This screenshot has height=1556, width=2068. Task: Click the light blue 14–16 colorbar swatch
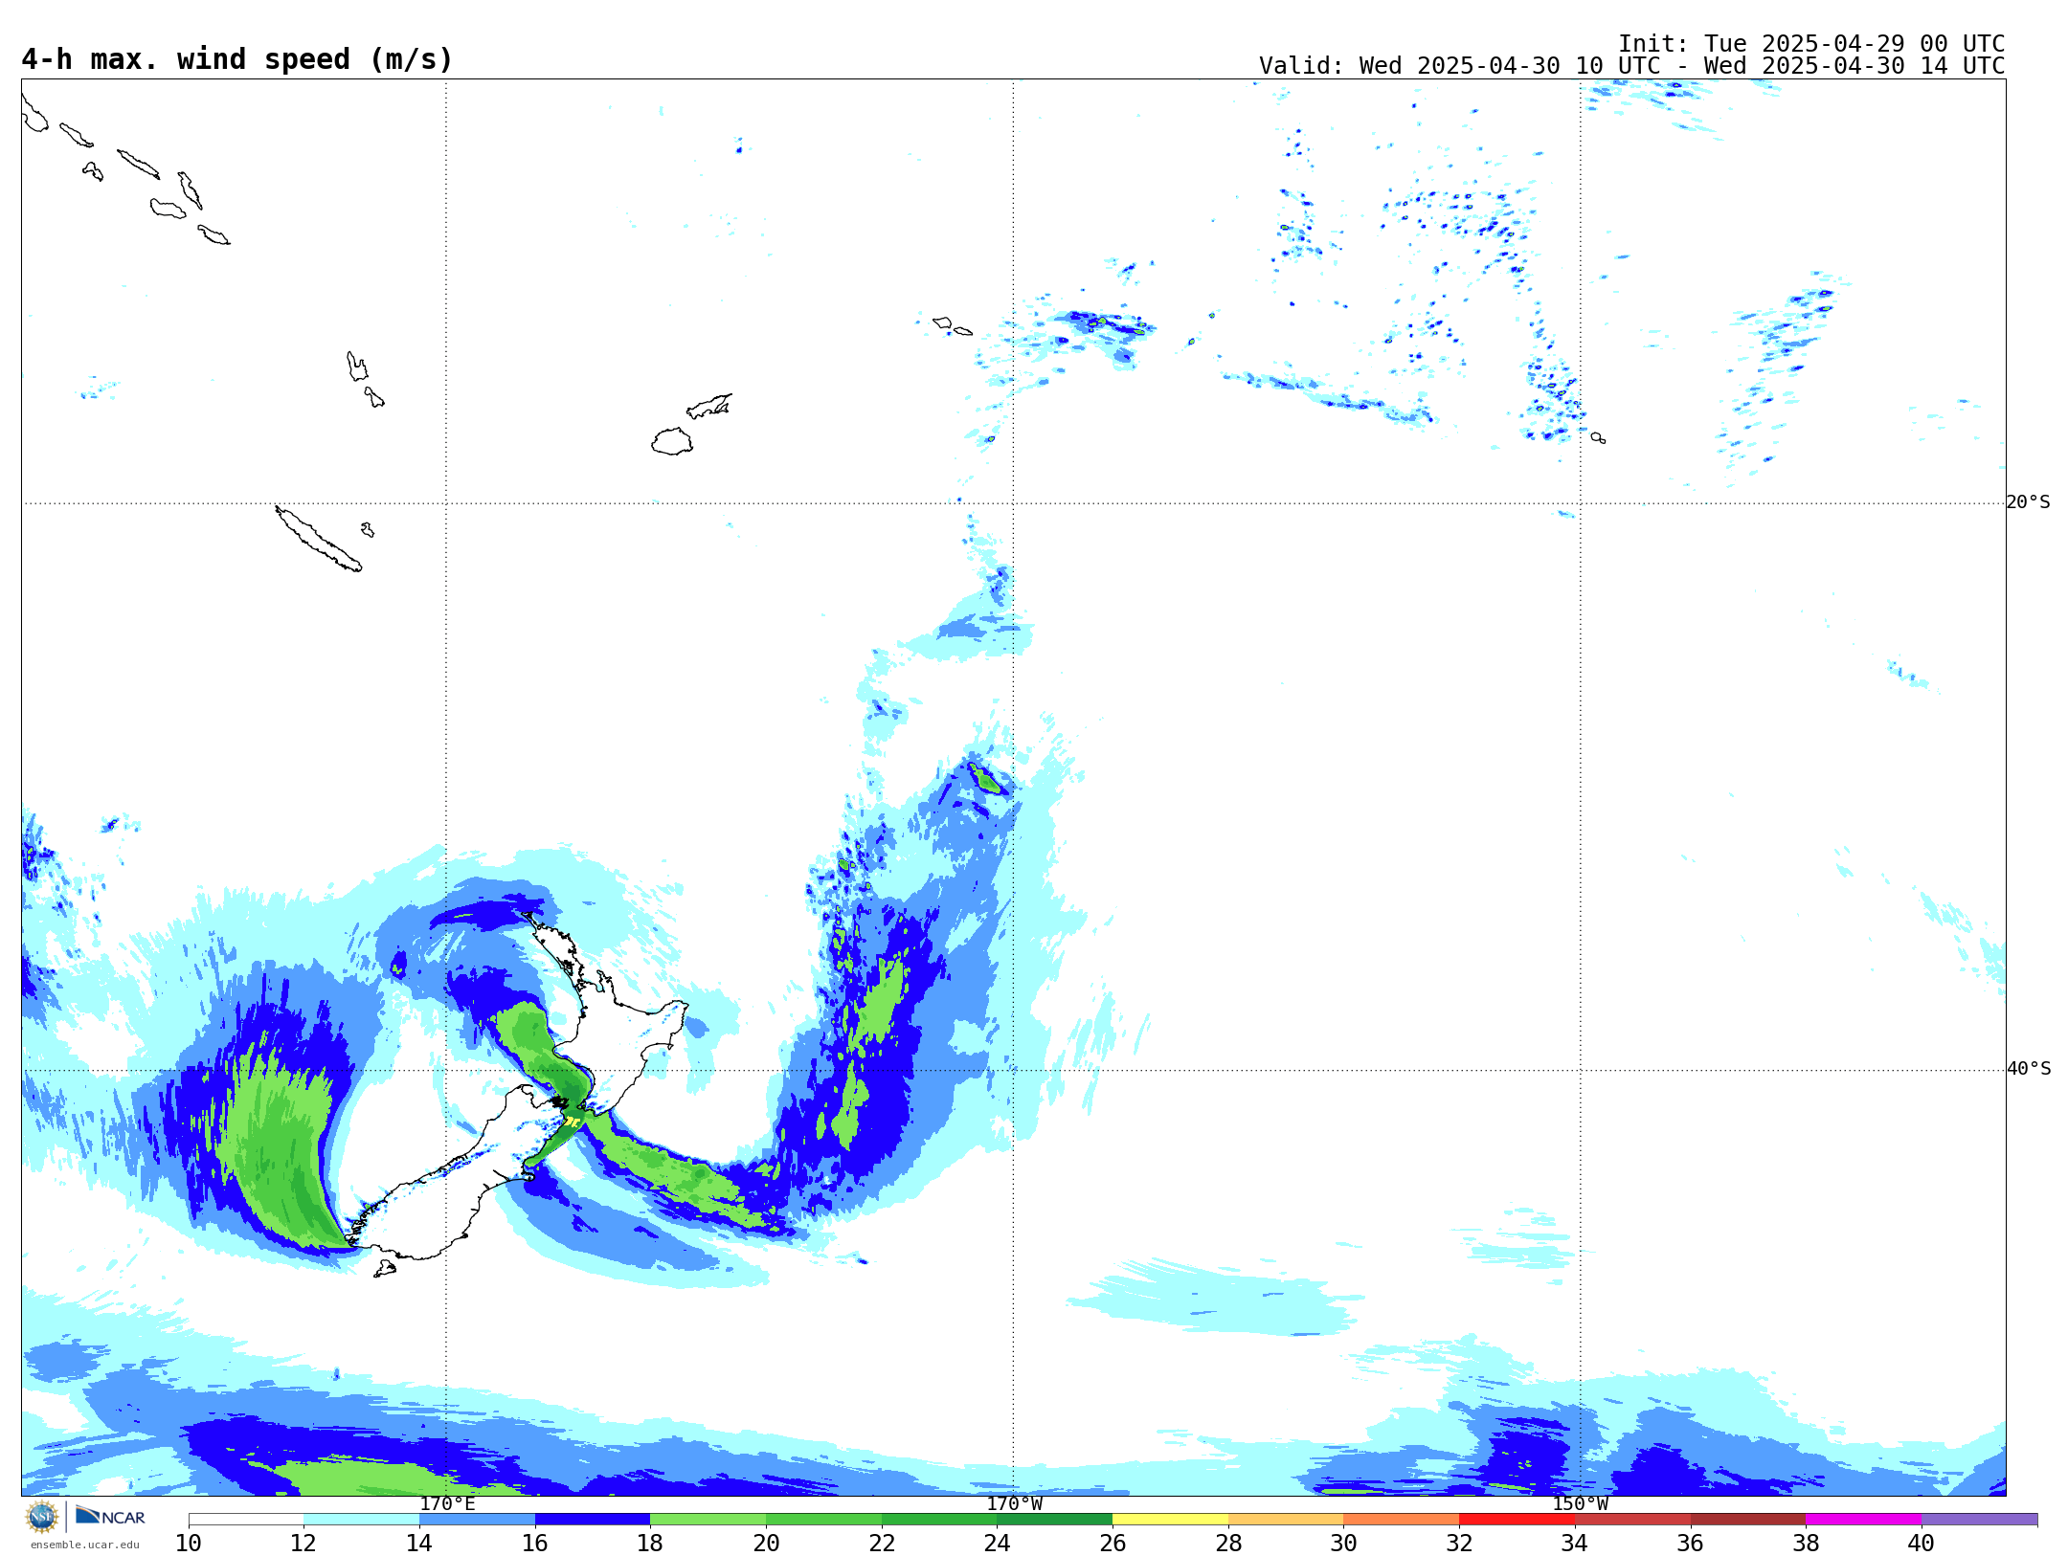pos(477,1520)
